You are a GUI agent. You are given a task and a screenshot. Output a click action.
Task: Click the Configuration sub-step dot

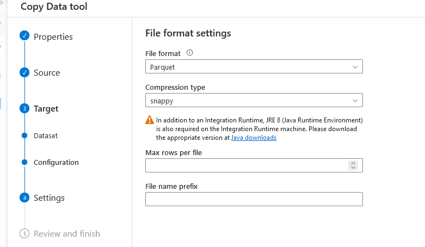[x=24, y=162]
